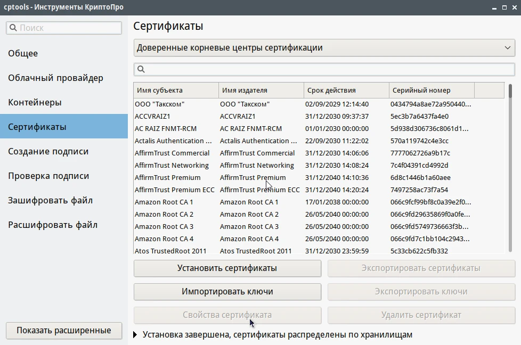Open the certificate store dropdown
The height and width of the screenshot is (345, 521).
click(324, 47)
